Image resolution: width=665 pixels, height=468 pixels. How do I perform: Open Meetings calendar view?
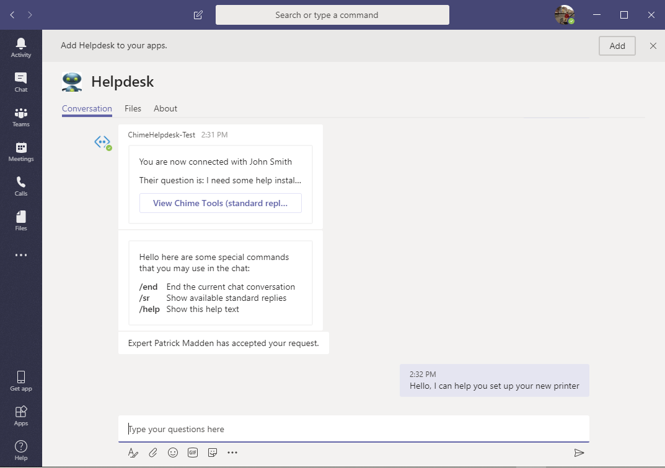pos(21,152)
